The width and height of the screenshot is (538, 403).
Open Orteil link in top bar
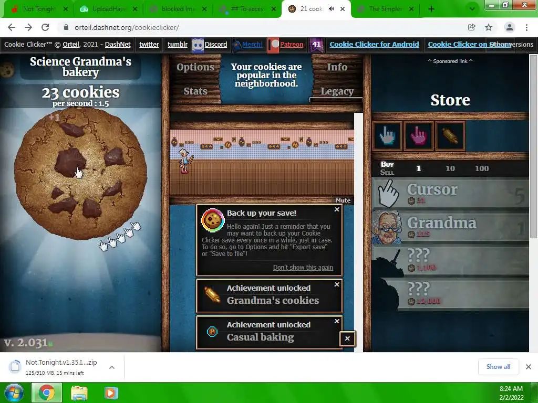pyautogui.click(x=71, y=44)
